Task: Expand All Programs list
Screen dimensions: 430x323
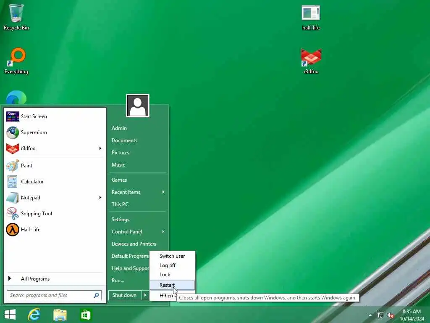Action: tap(55, 279)
